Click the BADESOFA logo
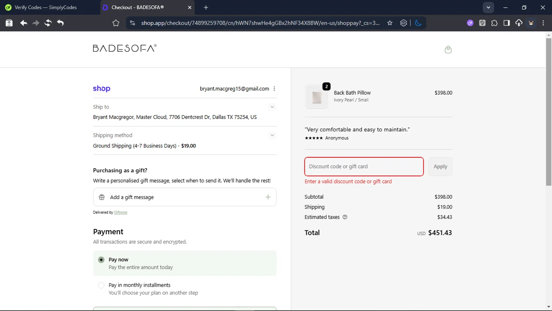The height and width of the screenshot is (311, 552). click(125, 48)
